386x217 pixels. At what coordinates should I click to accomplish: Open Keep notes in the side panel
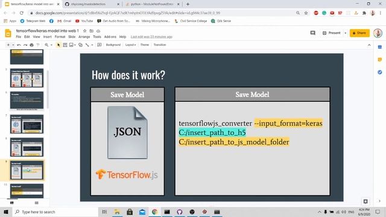click(x=380, y=60)
